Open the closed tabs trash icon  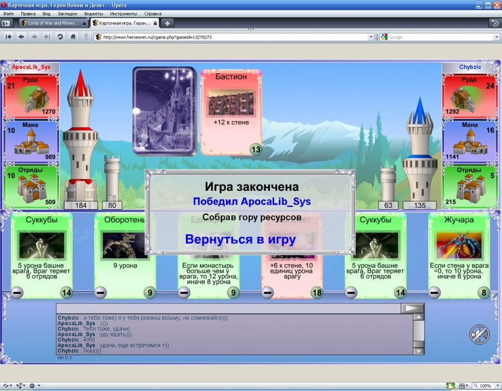[495, 23]
